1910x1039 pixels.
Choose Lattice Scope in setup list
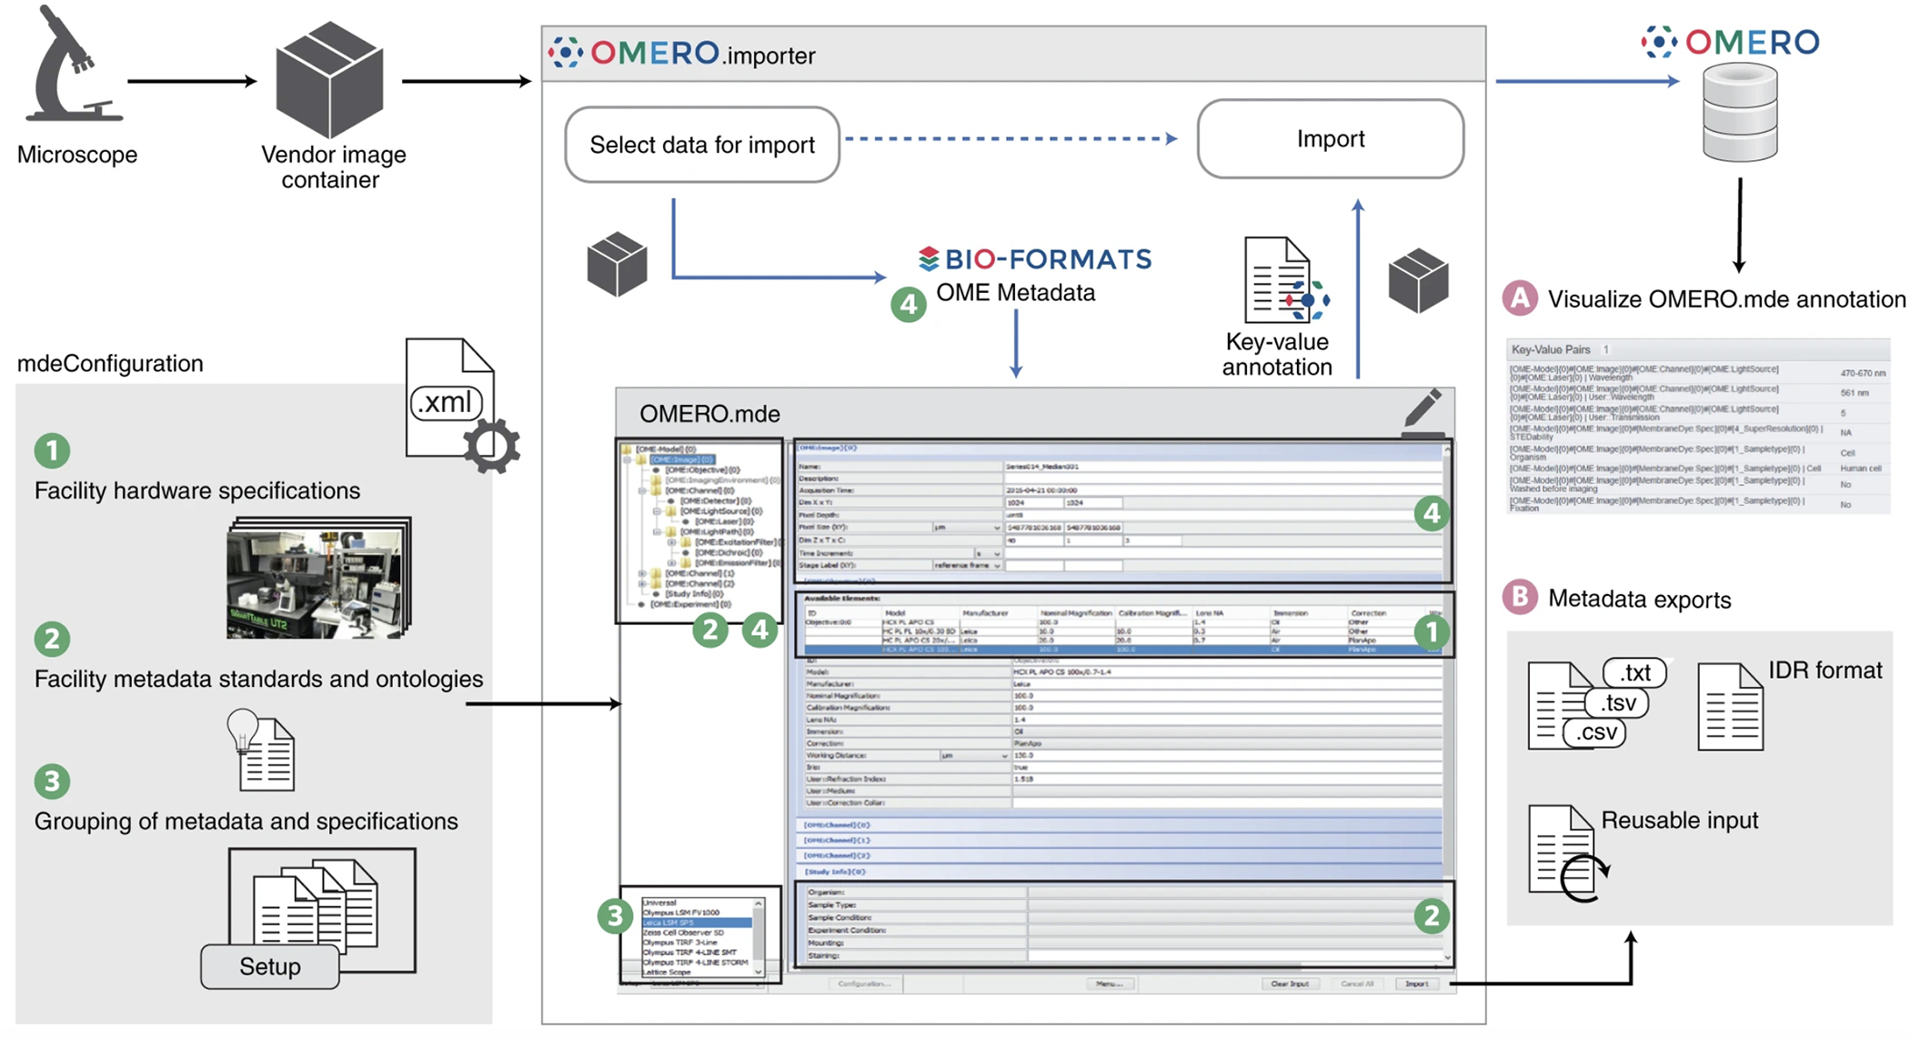(697, 972)
